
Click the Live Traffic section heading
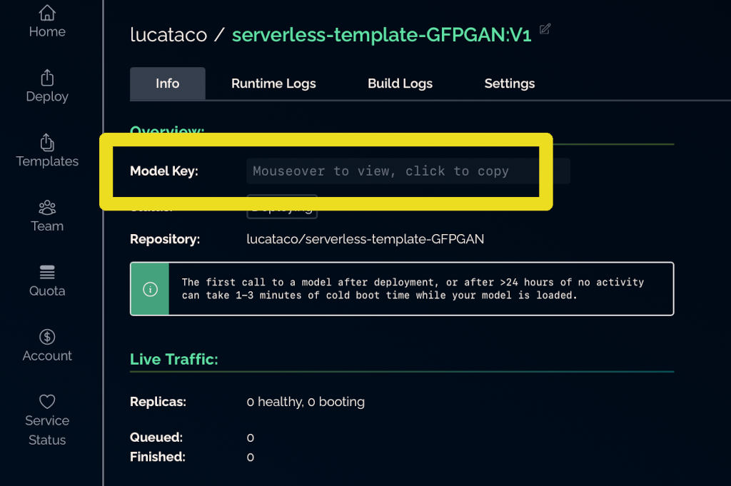tap(173, 359)
